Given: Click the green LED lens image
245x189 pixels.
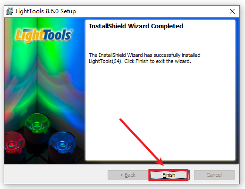Looking at the screenshot, I should 37,122.
